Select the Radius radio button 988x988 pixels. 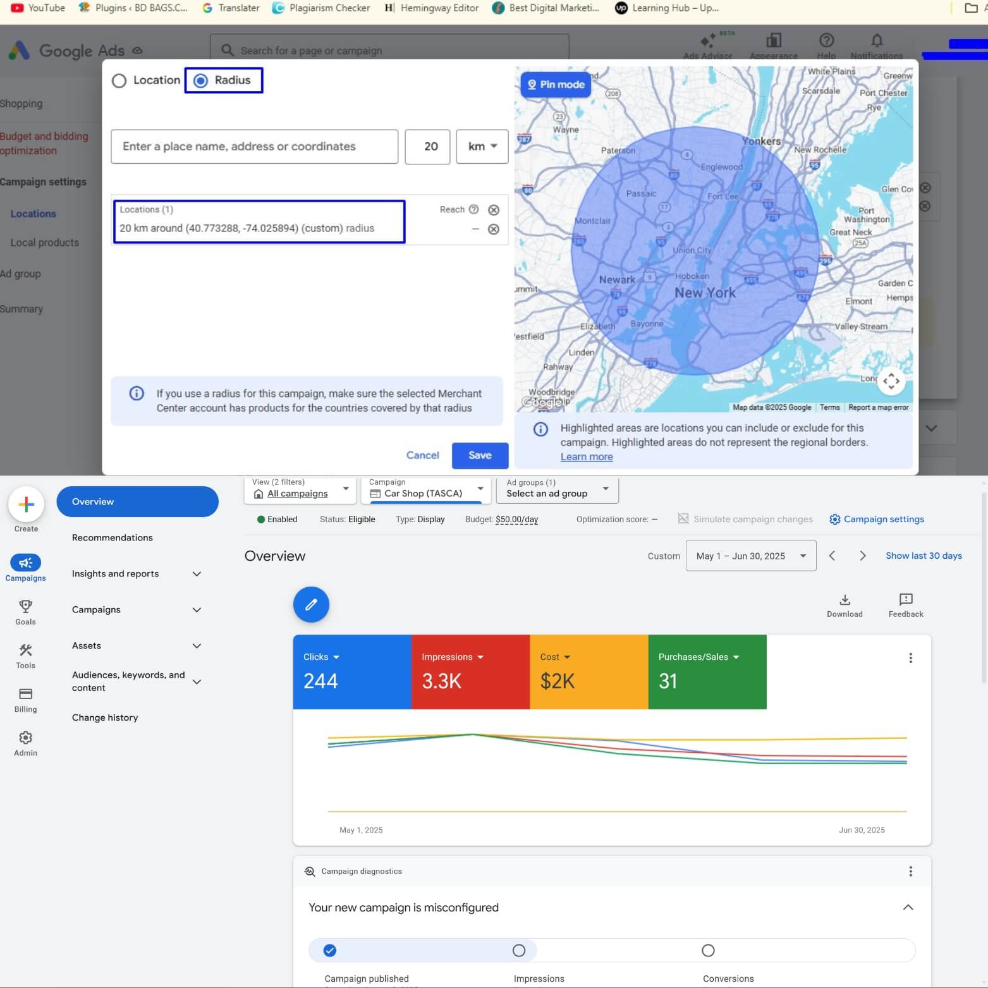click(x=201, y=81)
